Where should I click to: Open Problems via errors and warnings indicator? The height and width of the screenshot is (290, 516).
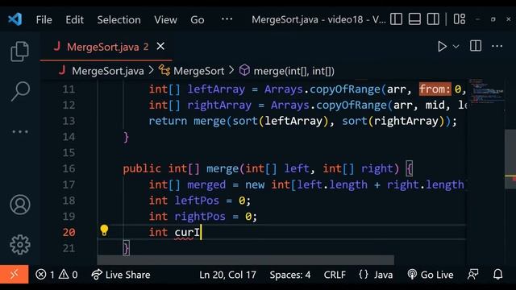click(56, 275)
